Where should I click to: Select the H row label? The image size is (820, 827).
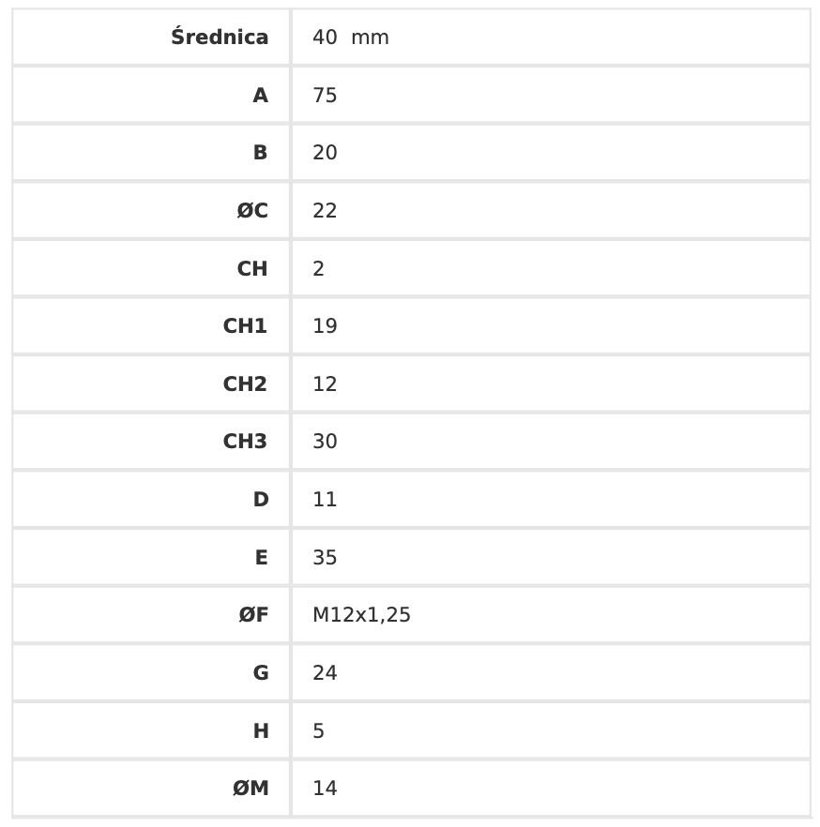coord(261,731)
